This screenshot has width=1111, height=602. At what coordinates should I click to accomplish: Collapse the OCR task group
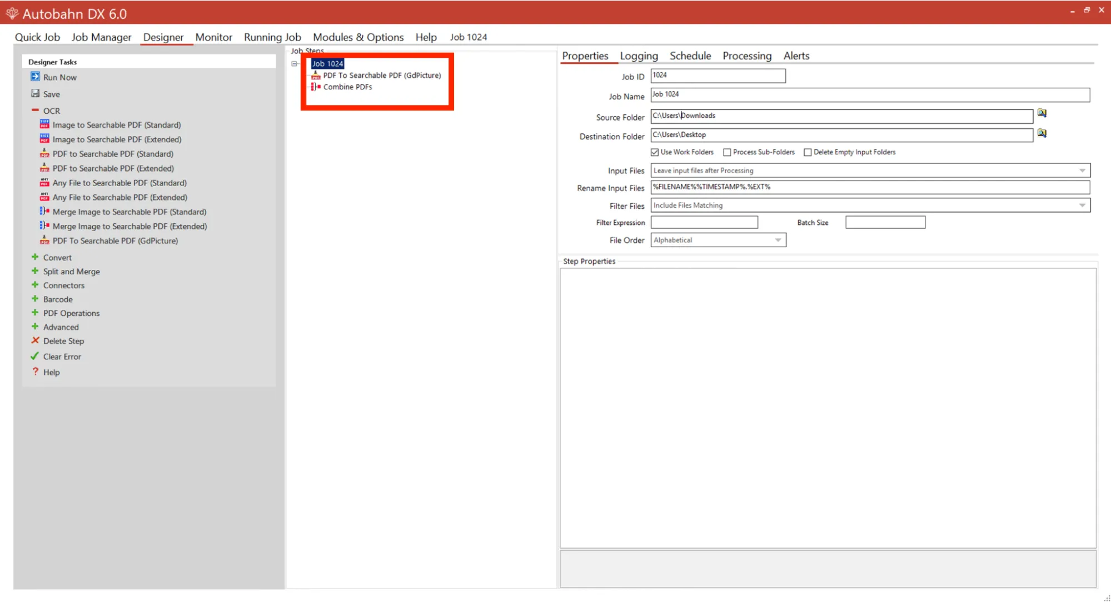click(x=35, y=111)
